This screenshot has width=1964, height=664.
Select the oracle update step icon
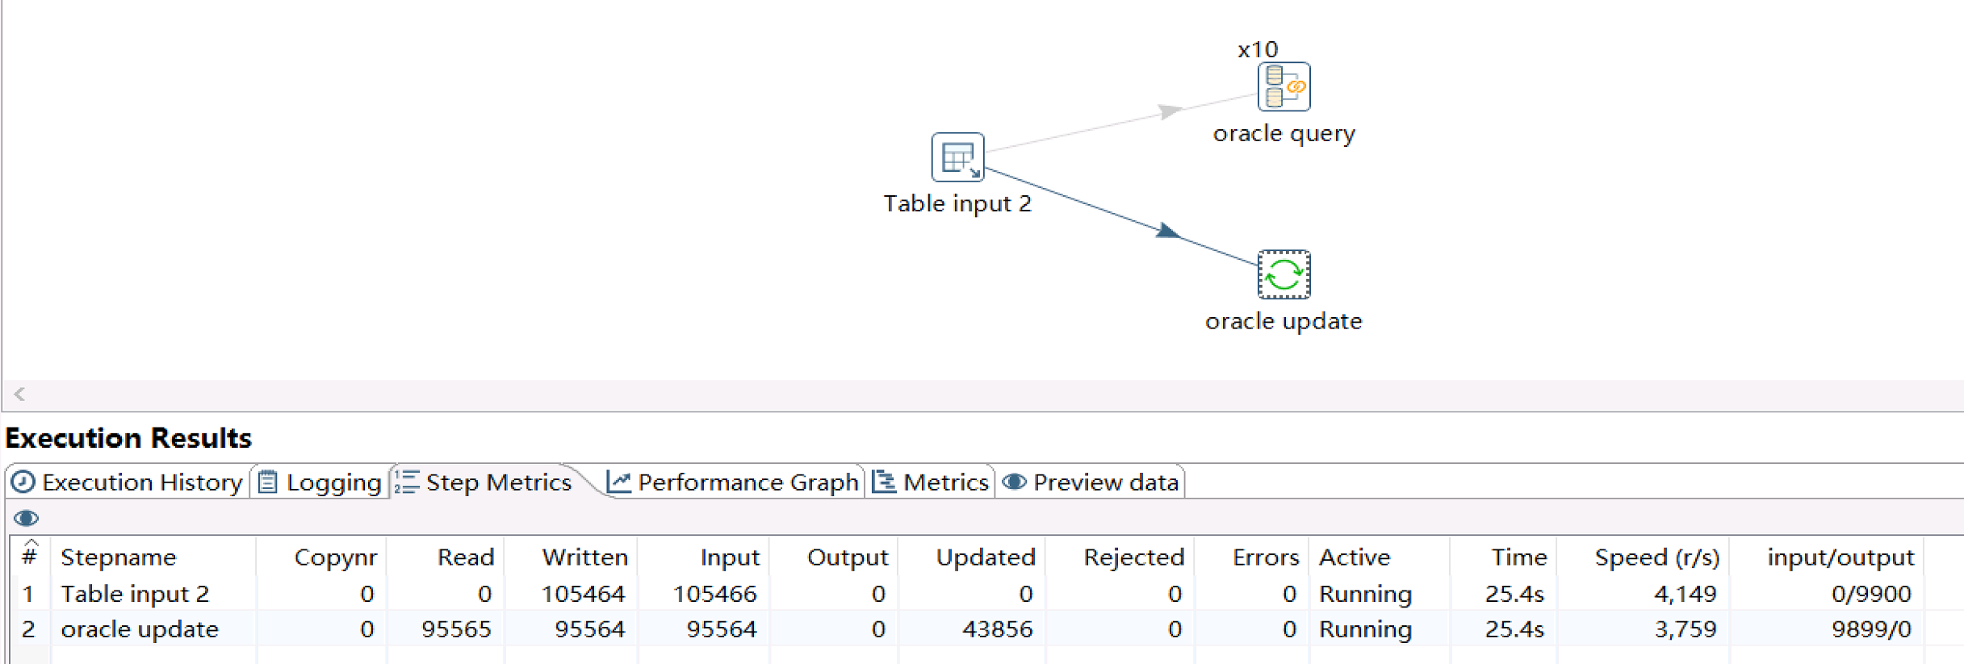click(1284, 275)
